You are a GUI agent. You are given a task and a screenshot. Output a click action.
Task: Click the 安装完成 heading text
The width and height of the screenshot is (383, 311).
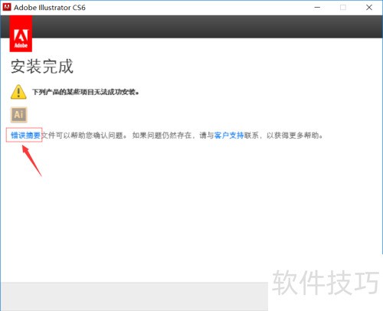(42, 67)
